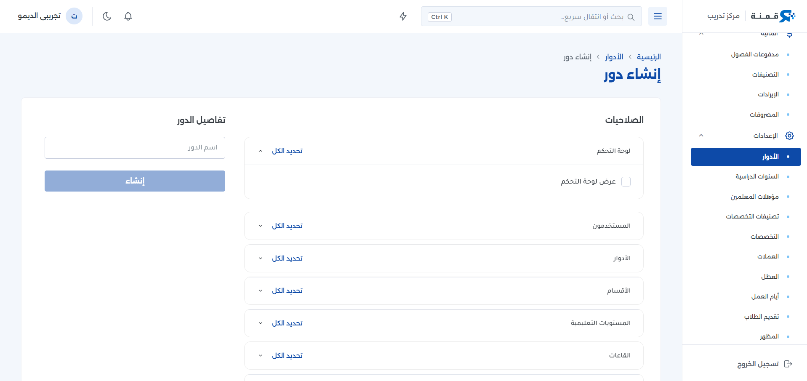This screenshot has height=381, width=807.
Task: Expand the القاعات permission section
Action: tap(261, 356)
